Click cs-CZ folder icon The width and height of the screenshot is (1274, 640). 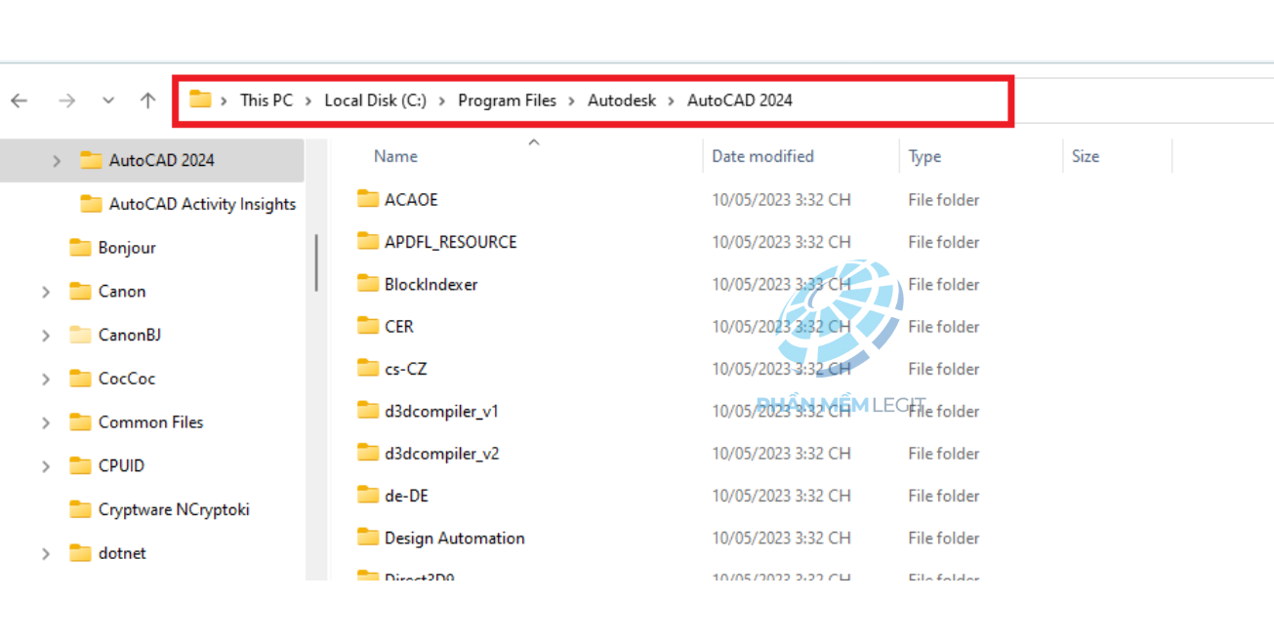click(x=368, y=369)
